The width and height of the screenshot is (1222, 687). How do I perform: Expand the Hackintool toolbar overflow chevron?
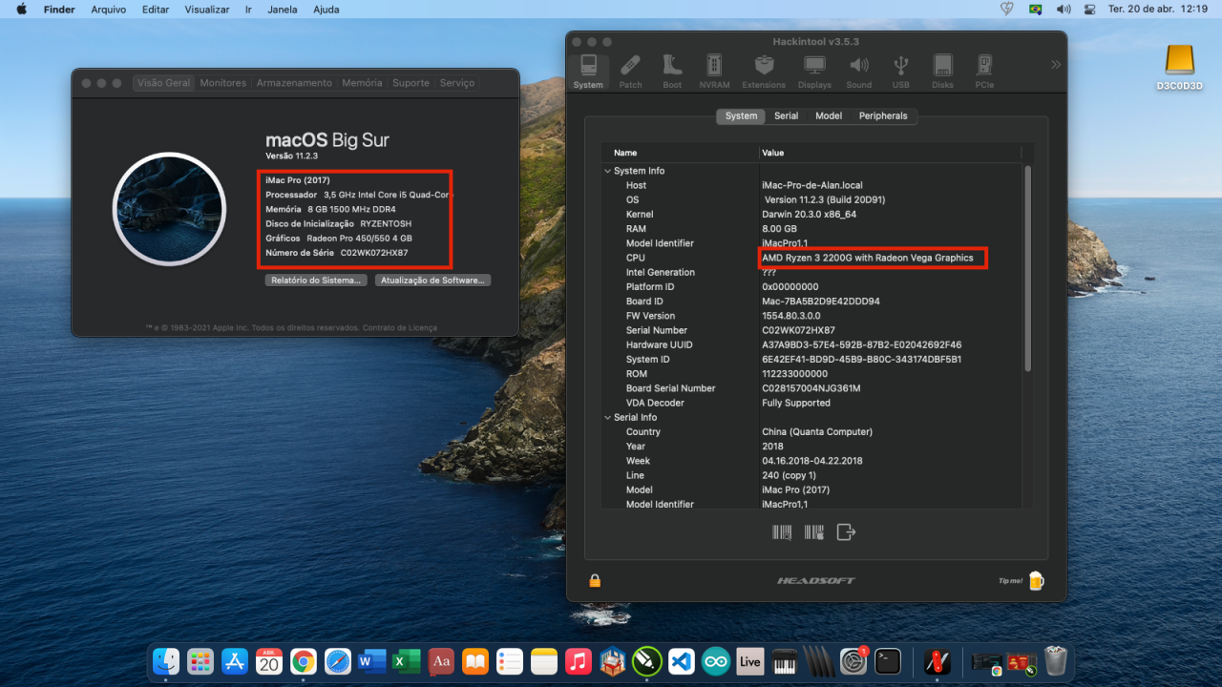(1055, 65)
